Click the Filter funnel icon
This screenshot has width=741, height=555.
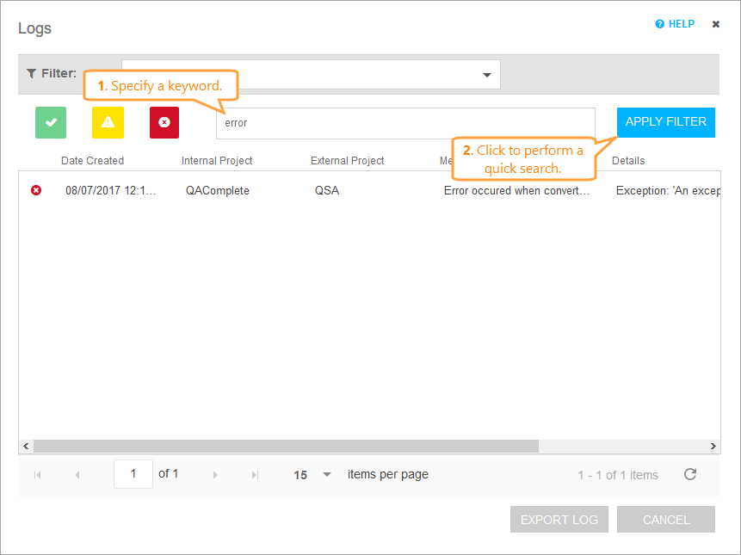[31, 73]
